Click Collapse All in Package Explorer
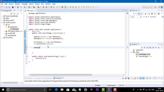 pyautogui.click(x=12, y=14)
